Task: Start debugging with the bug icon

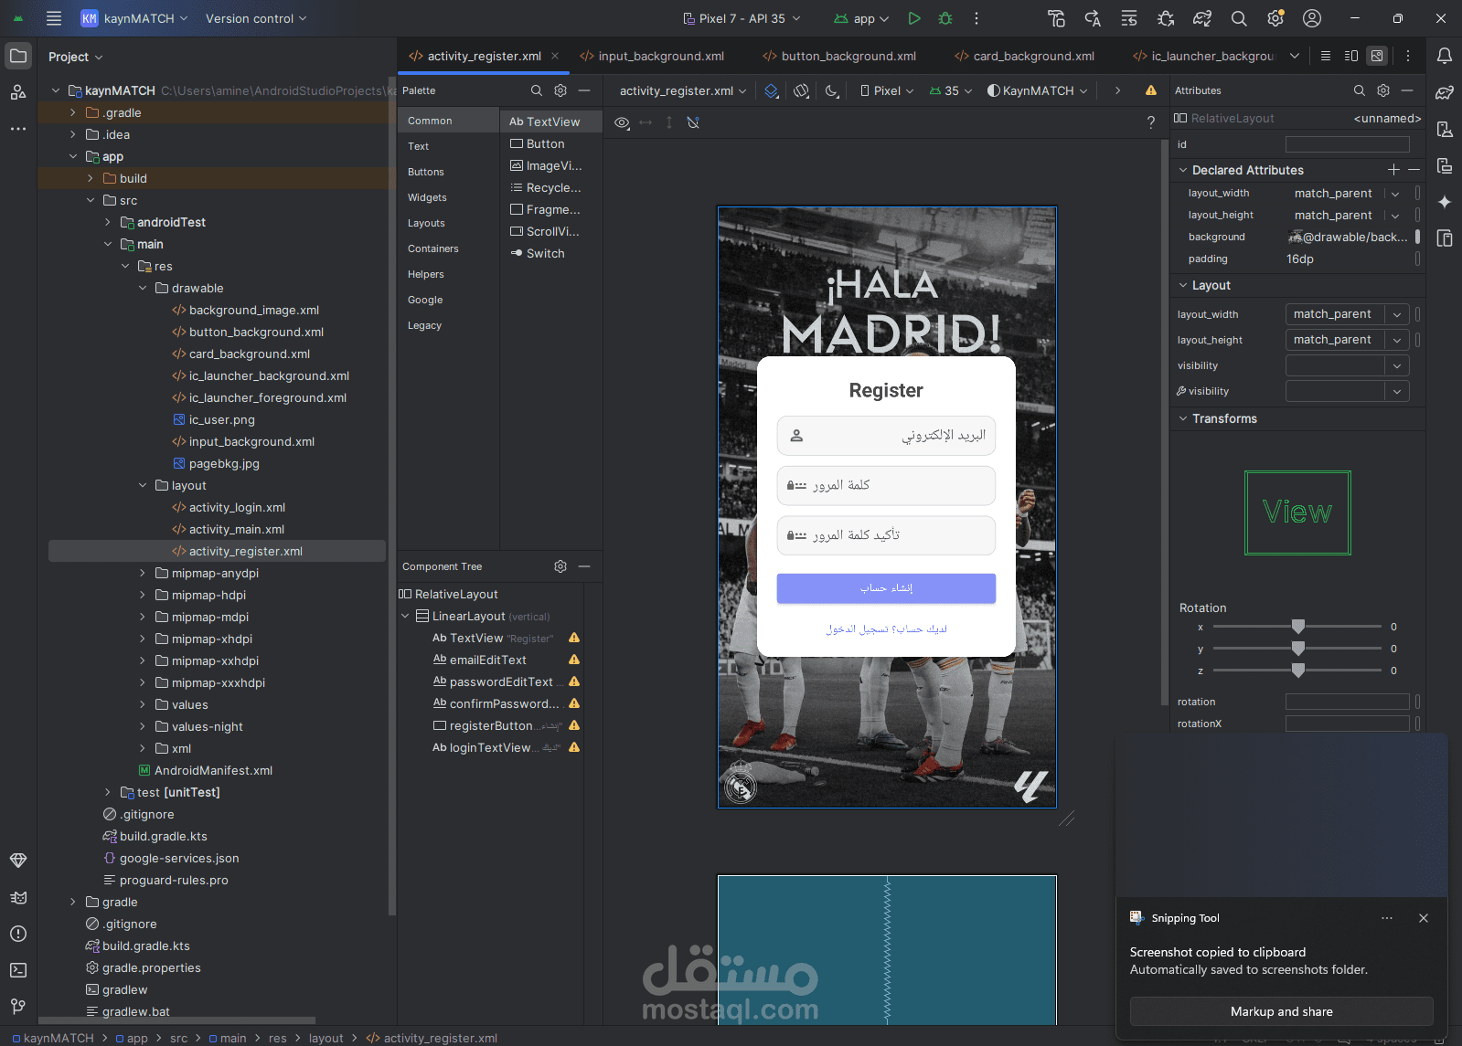Action: pos(945,18)
